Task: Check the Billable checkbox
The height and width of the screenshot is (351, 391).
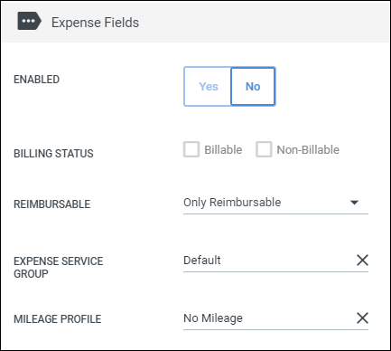Action: point(191,149)
